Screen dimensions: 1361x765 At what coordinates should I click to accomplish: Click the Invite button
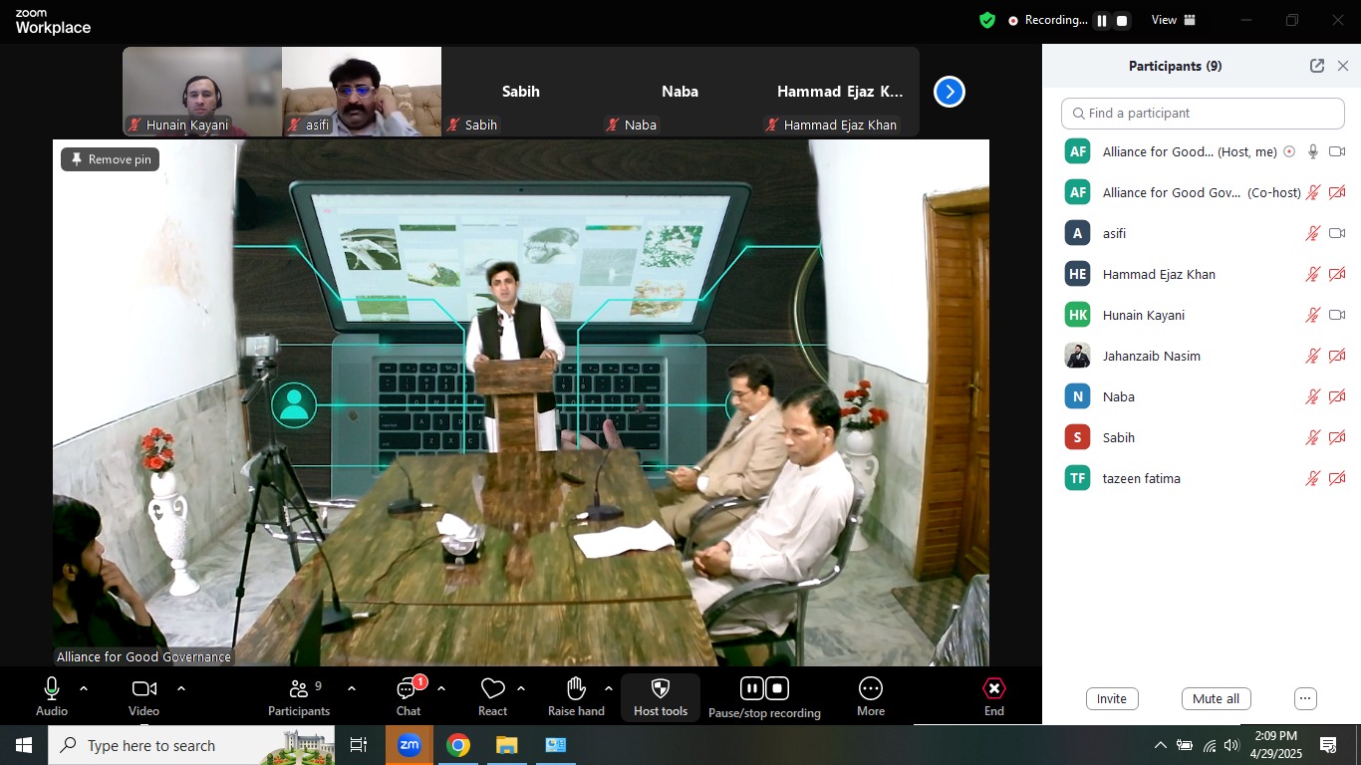(1112, 699)
